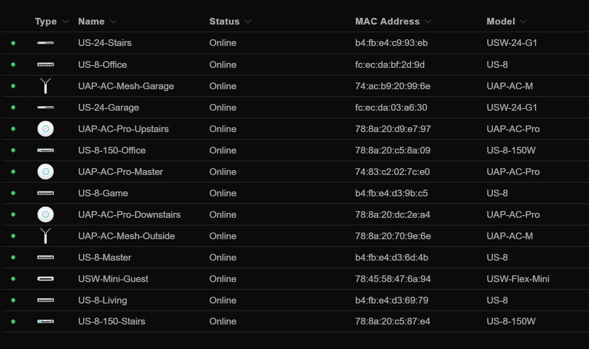Click the UAP-AC-Pro-Upstairs access point icon
The image size is (589, 349).
click(45, 129)
